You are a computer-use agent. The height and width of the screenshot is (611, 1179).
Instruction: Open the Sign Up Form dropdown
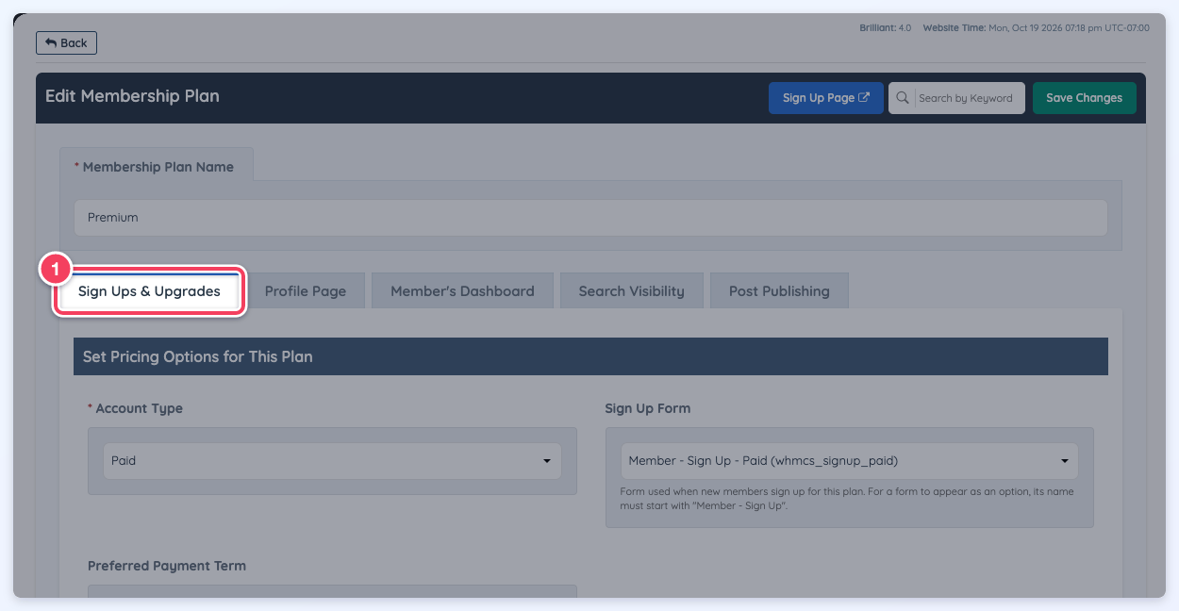click(849, 461)
